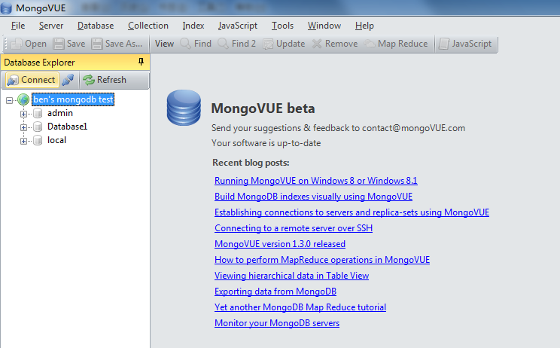Viewport: 560px width, 348px height.
Task: Click the Your software is up-to-date text
Action: 266,143
